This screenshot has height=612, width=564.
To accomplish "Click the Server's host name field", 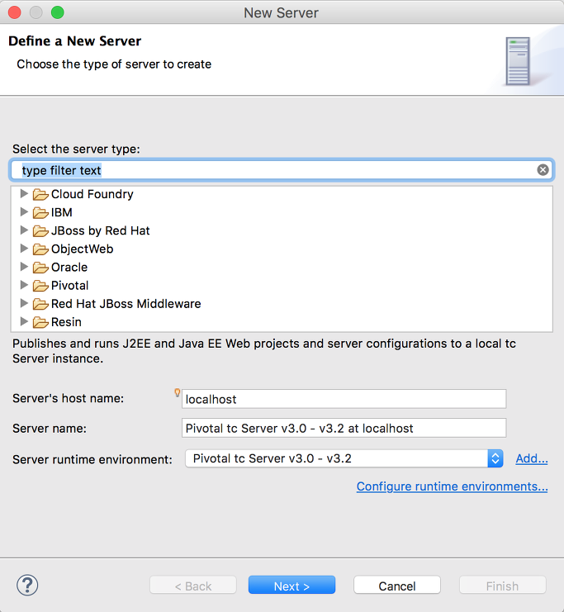I will coord(344,399).
